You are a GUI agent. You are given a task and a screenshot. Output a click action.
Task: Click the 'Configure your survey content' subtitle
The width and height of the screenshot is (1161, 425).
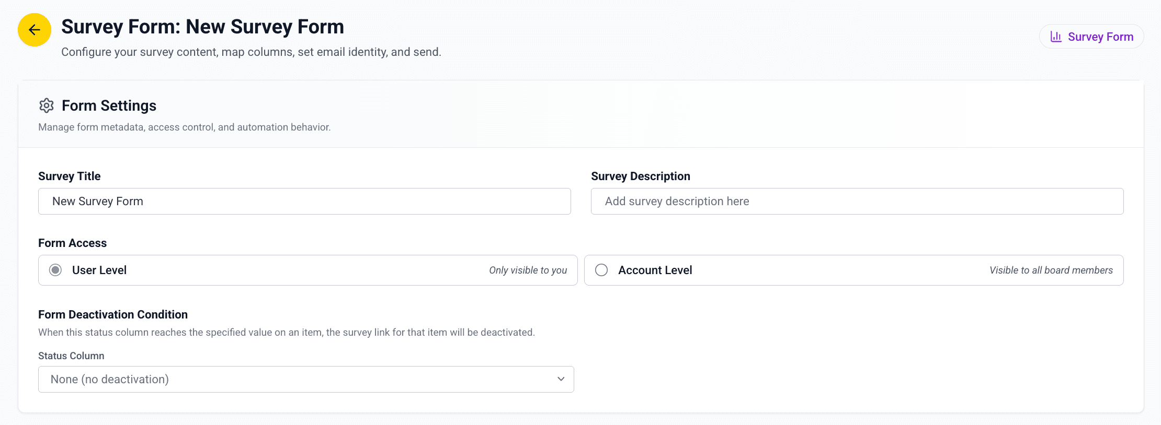click(251, 52)
